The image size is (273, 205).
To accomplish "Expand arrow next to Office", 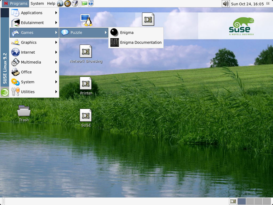I will [56, 72].
